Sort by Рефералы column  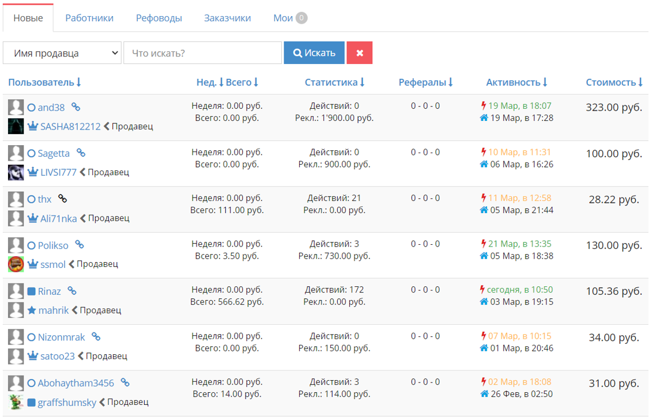[x=425, y=82]
